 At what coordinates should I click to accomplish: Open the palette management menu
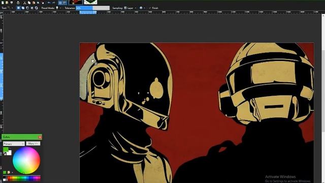(x=10, y=172)
